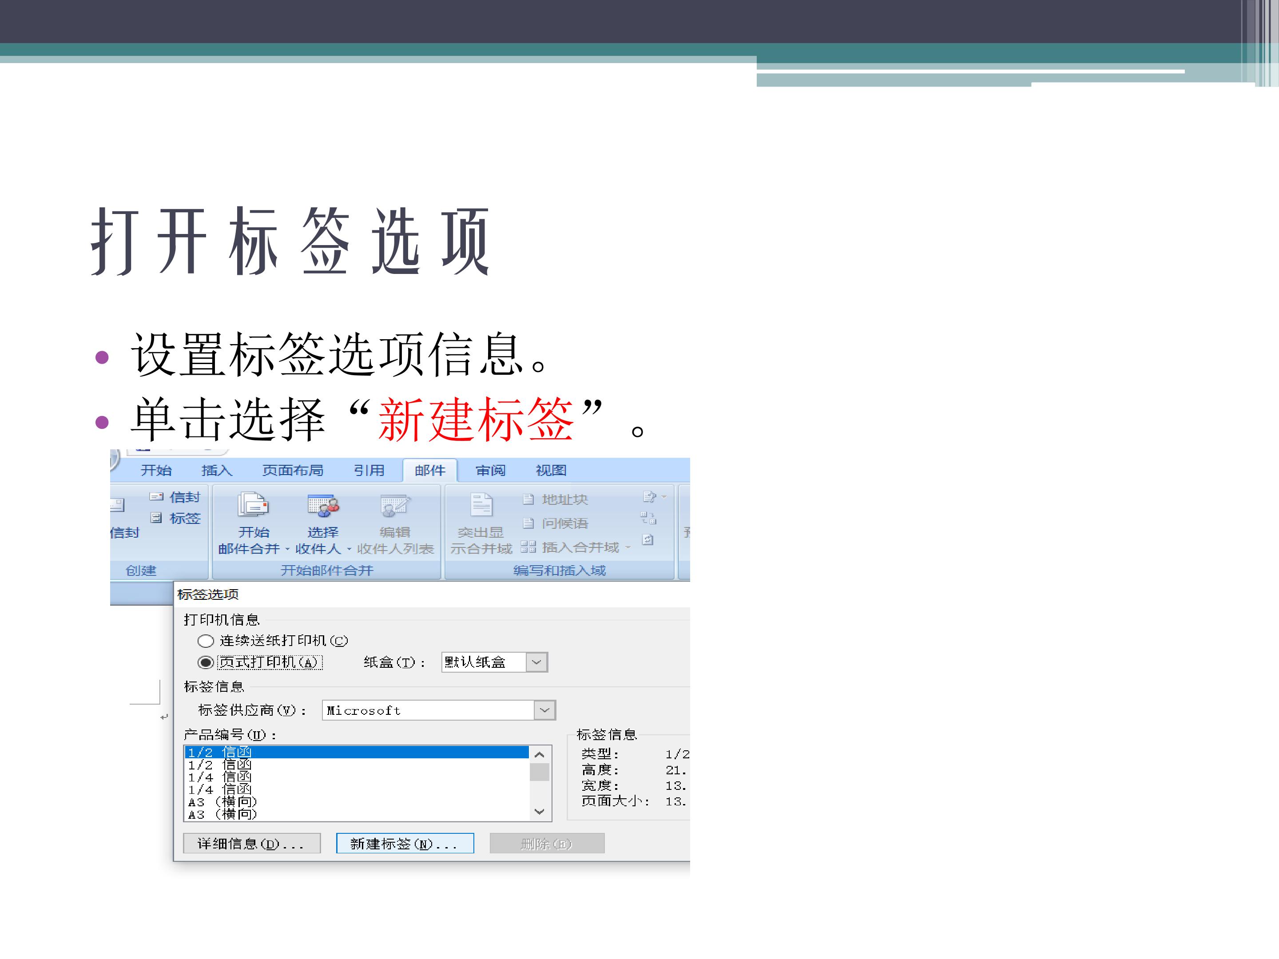The image size is (1279, 959).
Task: Click the Rules icon right of 地址块
Action: point(649,496)
